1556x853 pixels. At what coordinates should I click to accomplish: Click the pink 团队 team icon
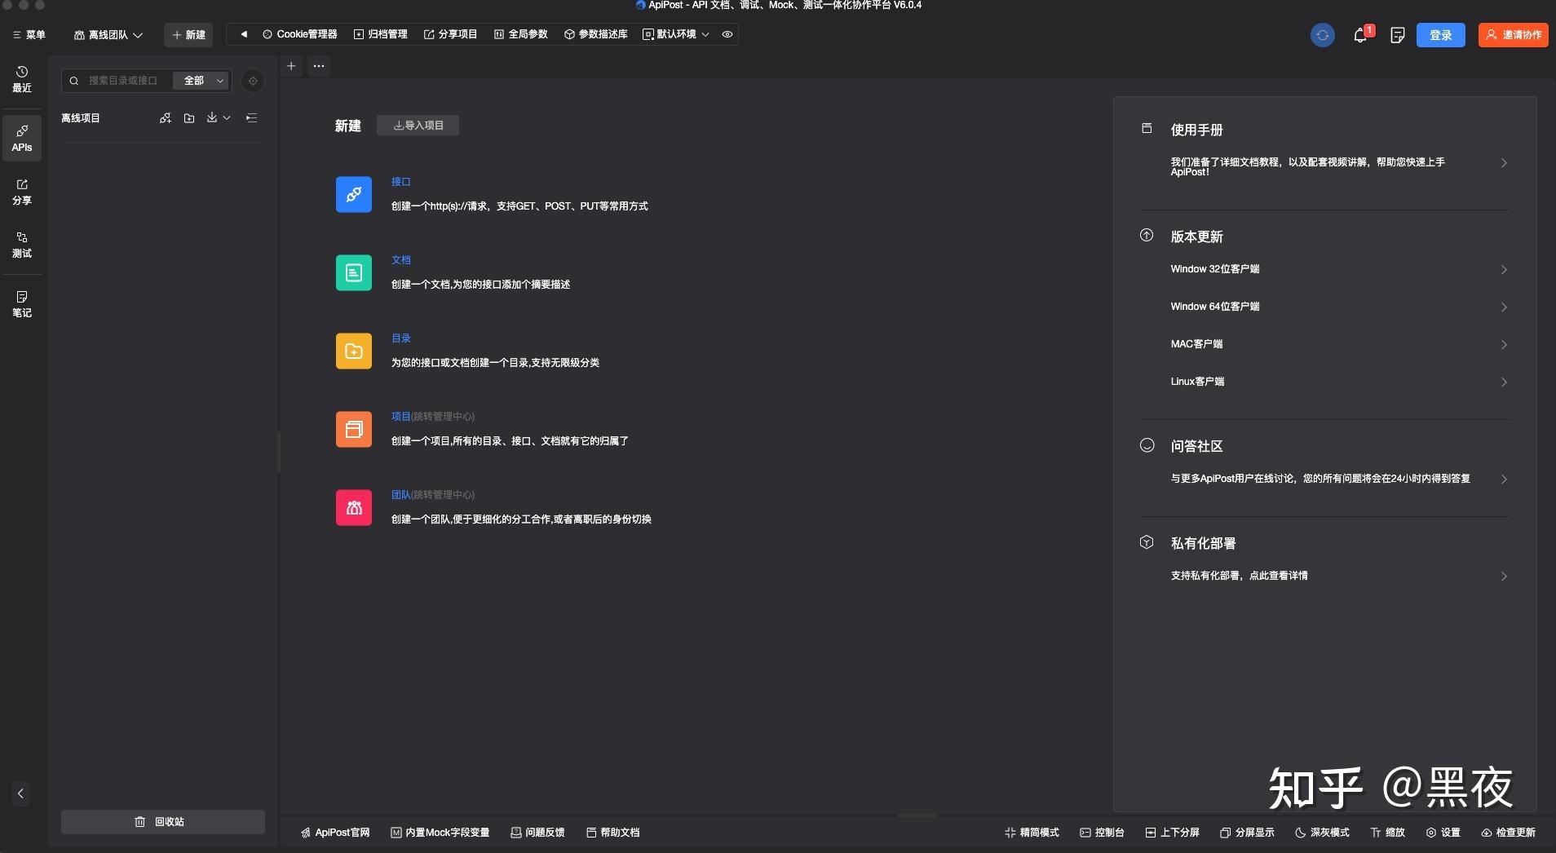[354, 507]
